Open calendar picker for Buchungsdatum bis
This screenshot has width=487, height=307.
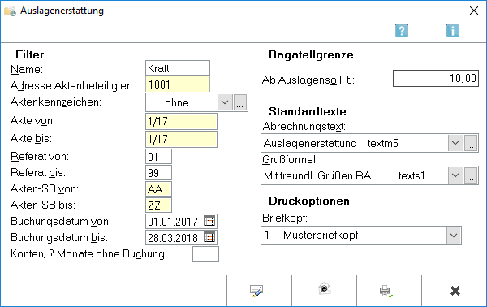209,237
